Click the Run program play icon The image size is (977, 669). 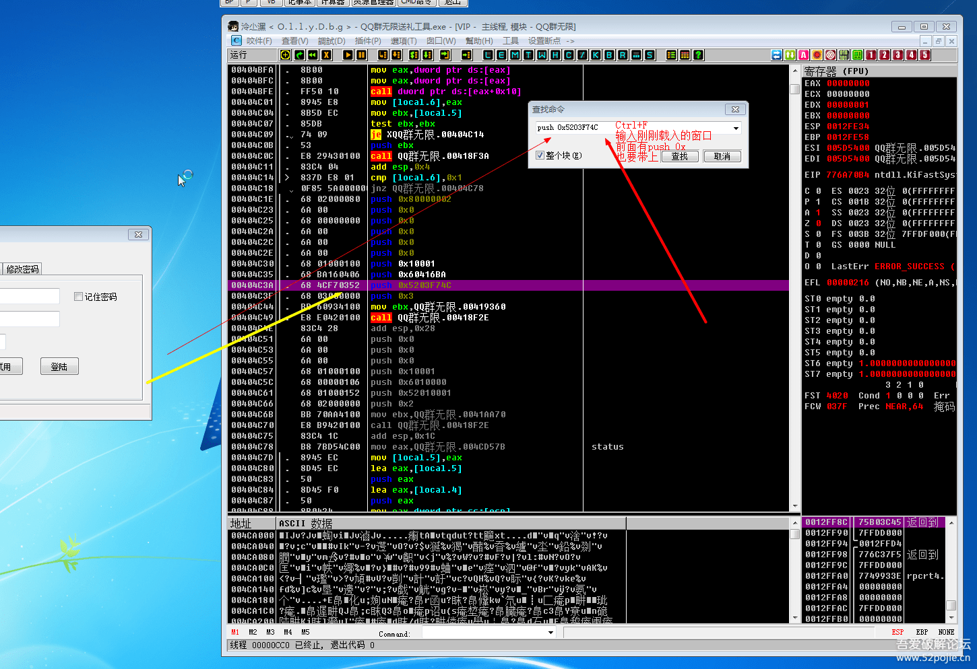(348, 55)
